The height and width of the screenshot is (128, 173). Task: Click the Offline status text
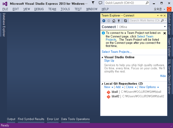(123, 27)
